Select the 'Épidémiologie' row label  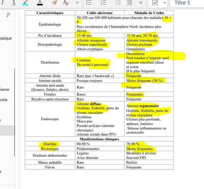pos(50,24)
